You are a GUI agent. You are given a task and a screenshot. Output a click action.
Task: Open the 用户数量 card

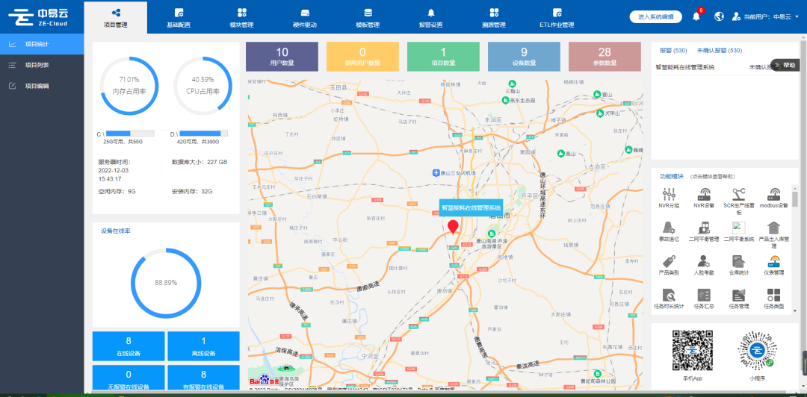[282, 57]
